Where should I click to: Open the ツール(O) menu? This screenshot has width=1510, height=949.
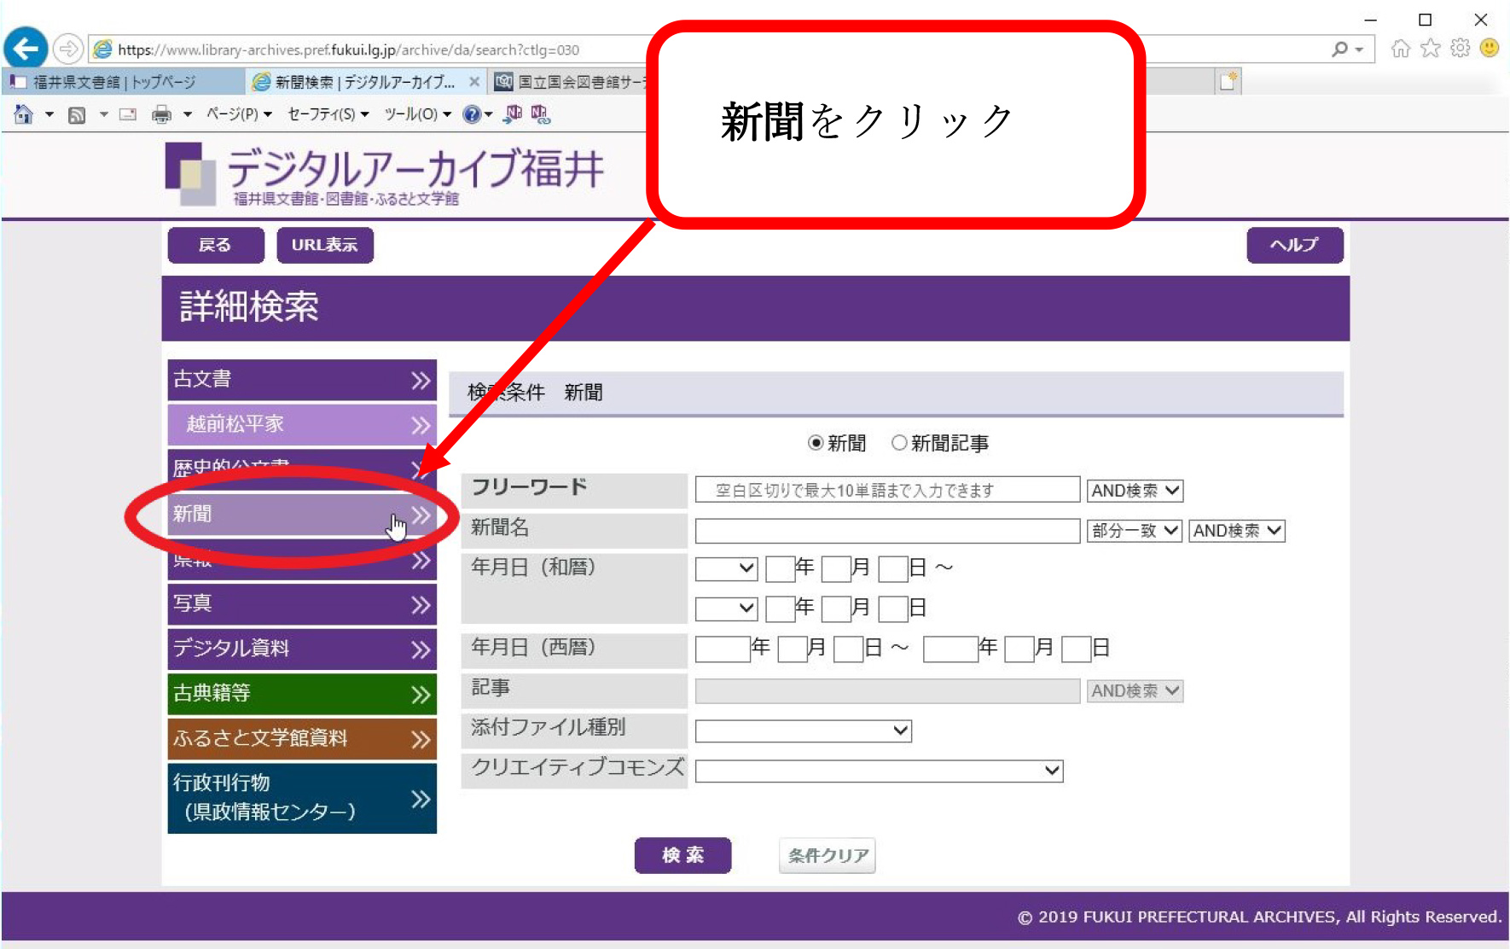tap(417, 114)
